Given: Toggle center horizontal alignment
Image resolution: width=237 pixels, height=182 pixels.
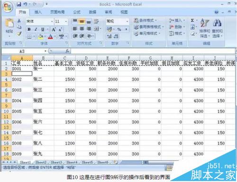Looking at the screenshot, I should point(82,29).
